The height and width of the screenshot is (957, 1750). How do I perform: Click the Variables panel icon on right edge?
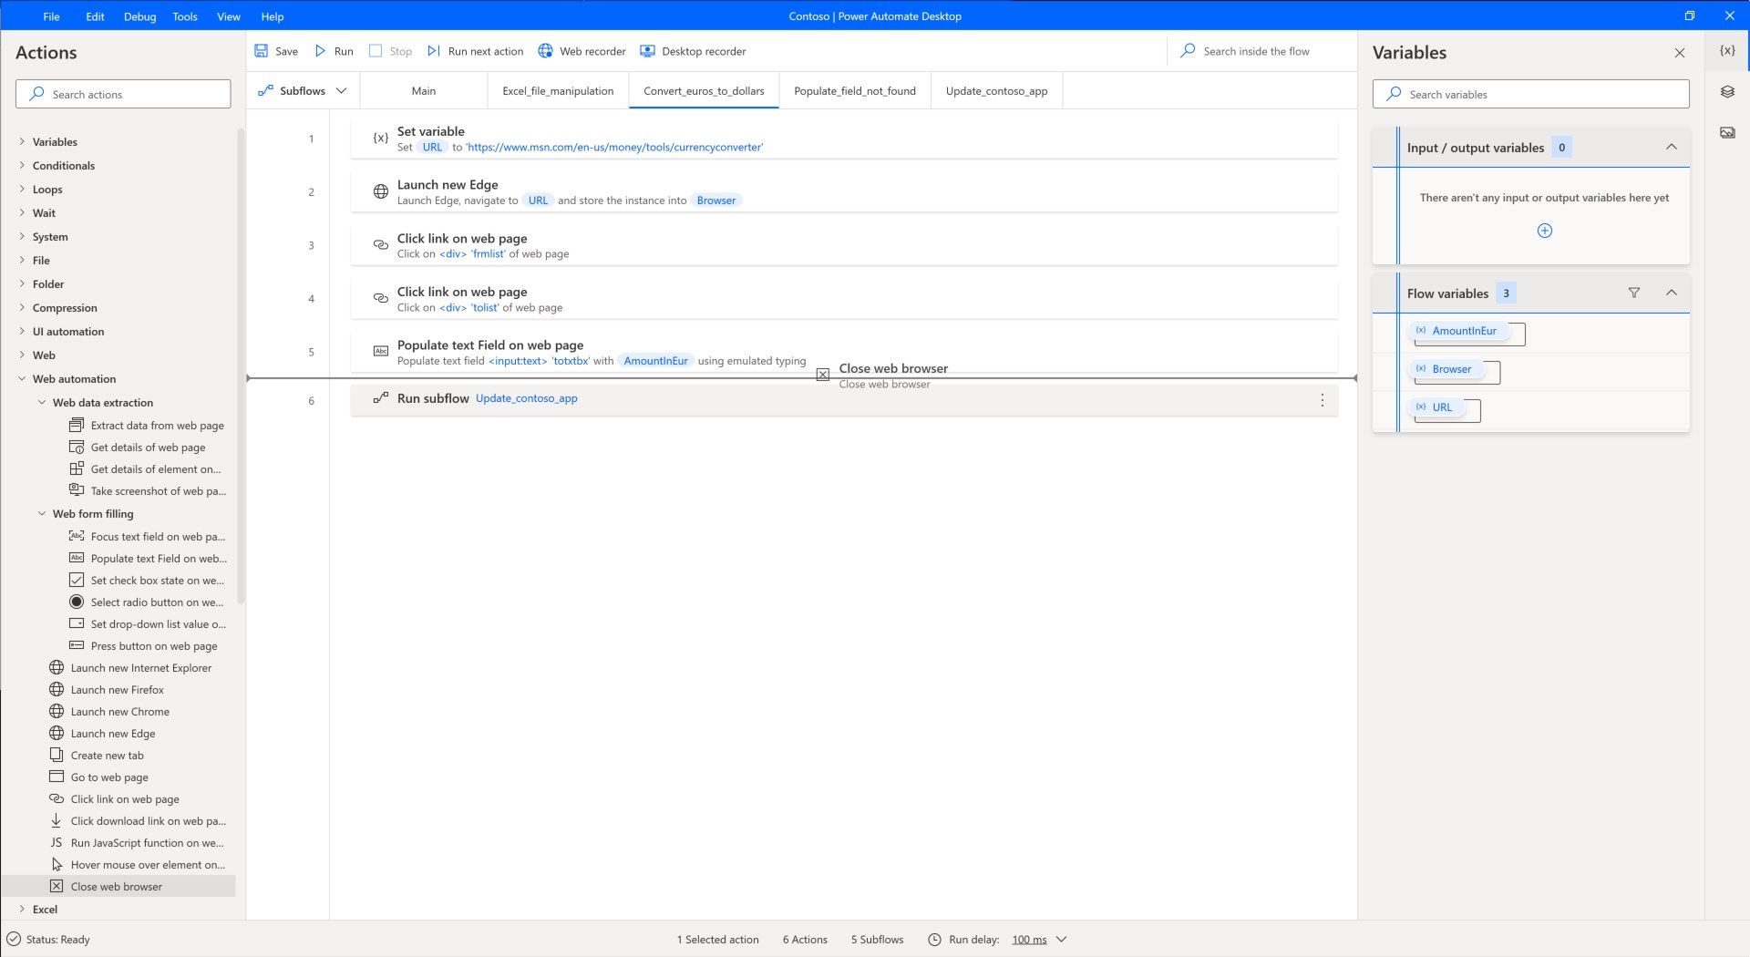[x=1727, y=52]
